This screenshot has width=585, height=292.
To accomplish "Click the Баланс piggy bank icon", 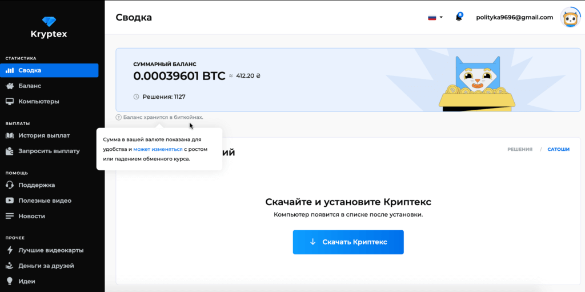I will (9, 86).
